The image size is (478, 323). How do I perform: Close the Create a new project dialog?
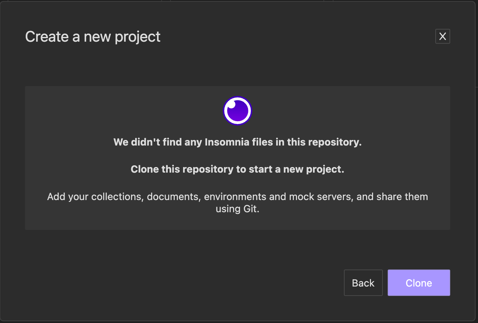coord(443,36)
